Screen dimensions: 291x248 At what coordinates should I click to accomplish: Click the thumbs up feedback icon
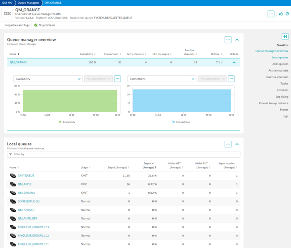pyautogui.click(x=281, y=14)
